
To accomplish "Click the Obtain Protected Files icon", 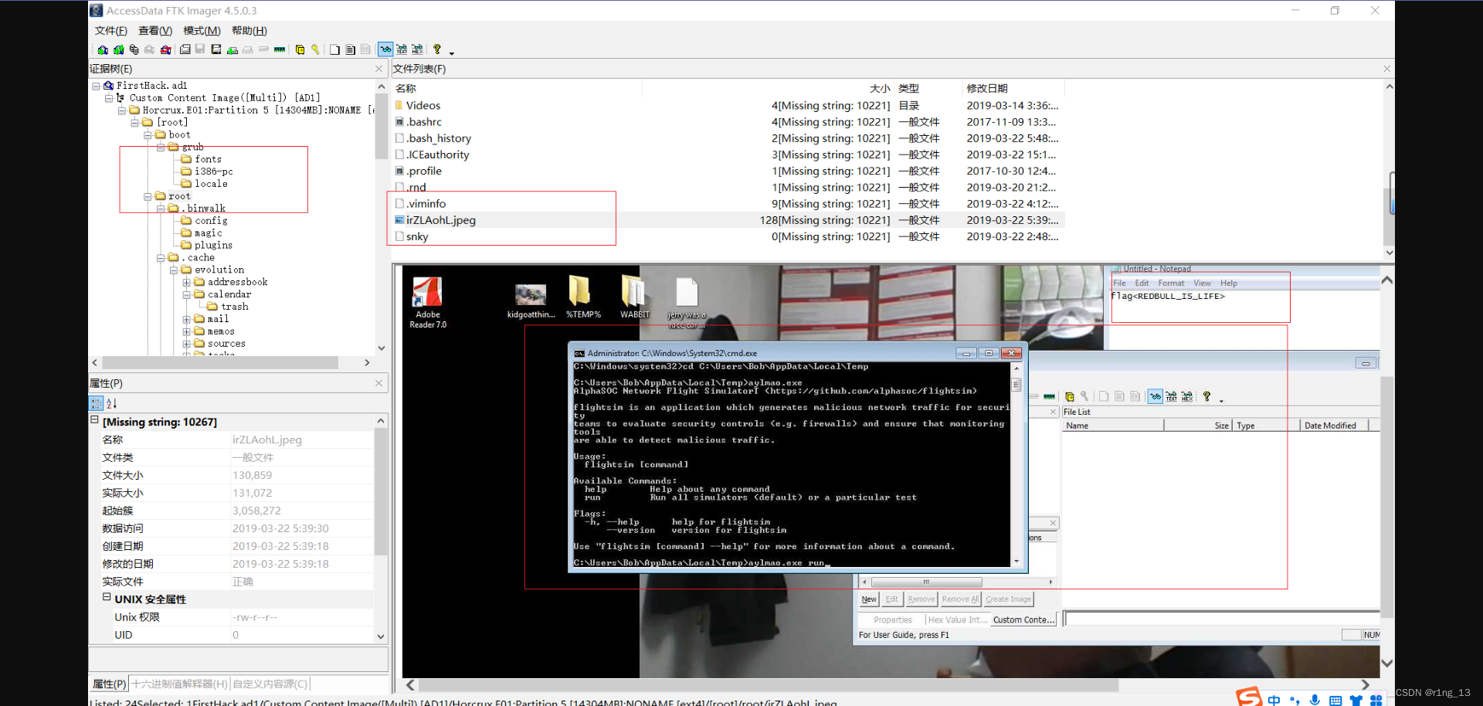I will point(300,49).
